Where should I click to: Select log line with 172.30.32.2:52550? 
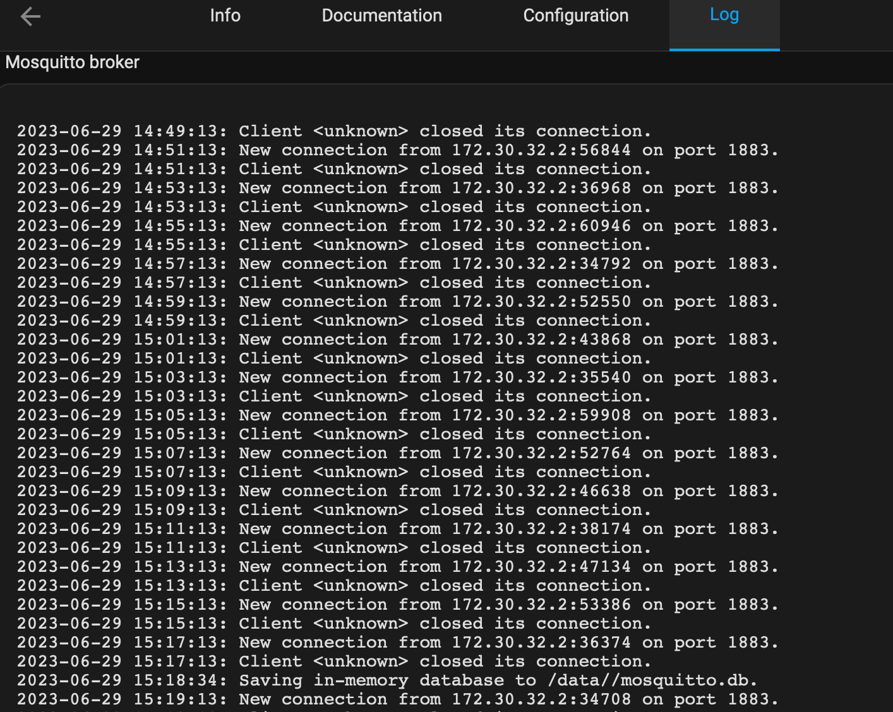point(398,302)
